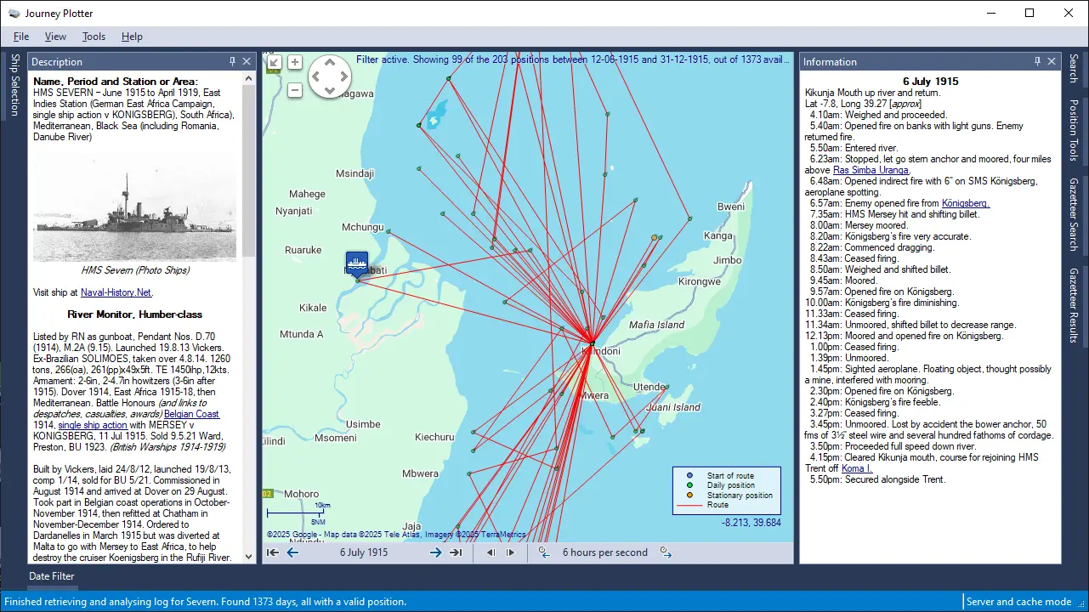Image resolution: width=1089 pixels, height=612 pixels.
Task: Expand the Date Filter tab
Action: coord(52,576)
